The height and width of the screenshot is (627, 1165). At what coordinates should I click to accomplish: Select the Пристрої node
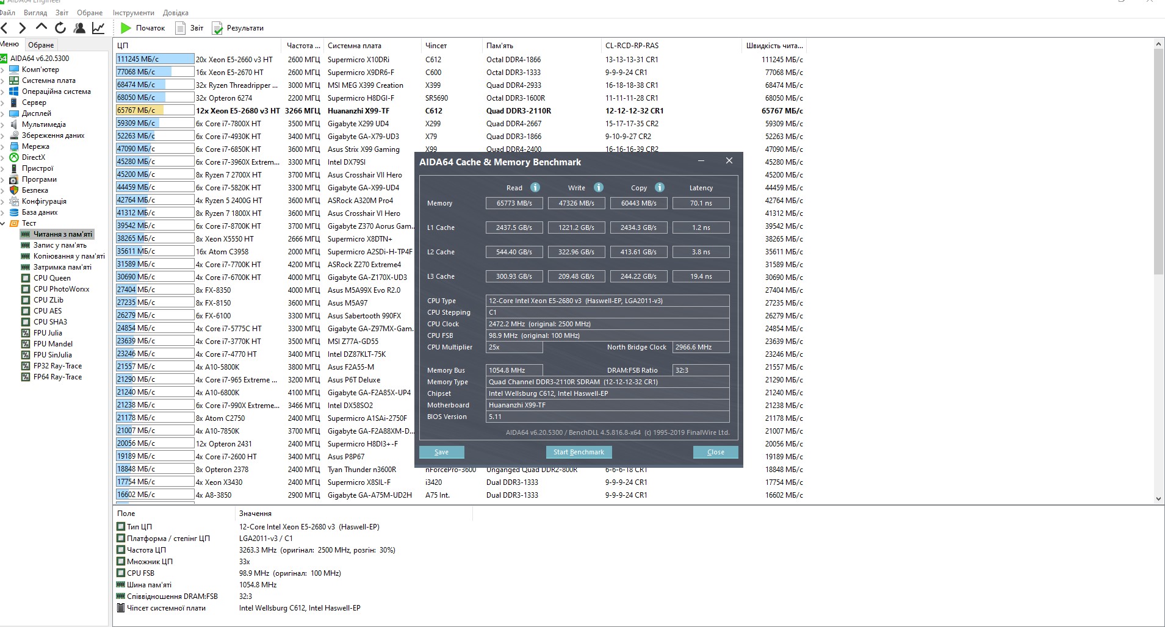pyautogui.click(x=37, y=168)
